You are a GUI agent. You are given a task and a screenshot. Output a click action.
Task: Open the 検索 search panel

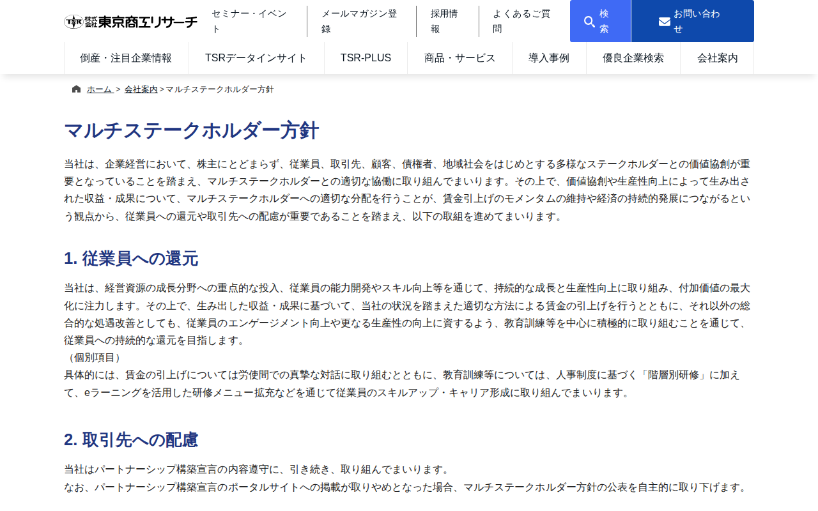[600, 21]
